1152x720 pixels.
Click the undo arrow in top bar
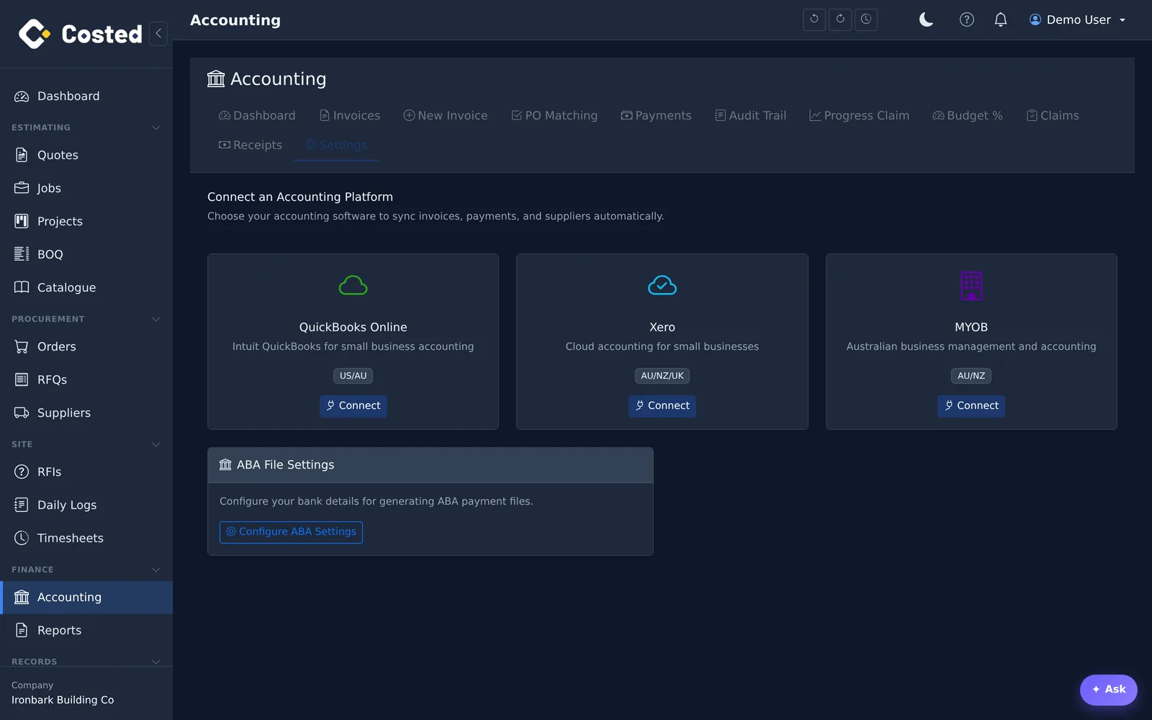(x=814, y=19)
